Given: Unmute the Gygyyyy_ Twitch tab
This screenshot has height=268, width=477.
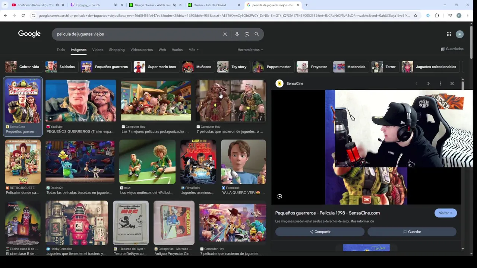Looking at the screenshot, I should [116, 5].
